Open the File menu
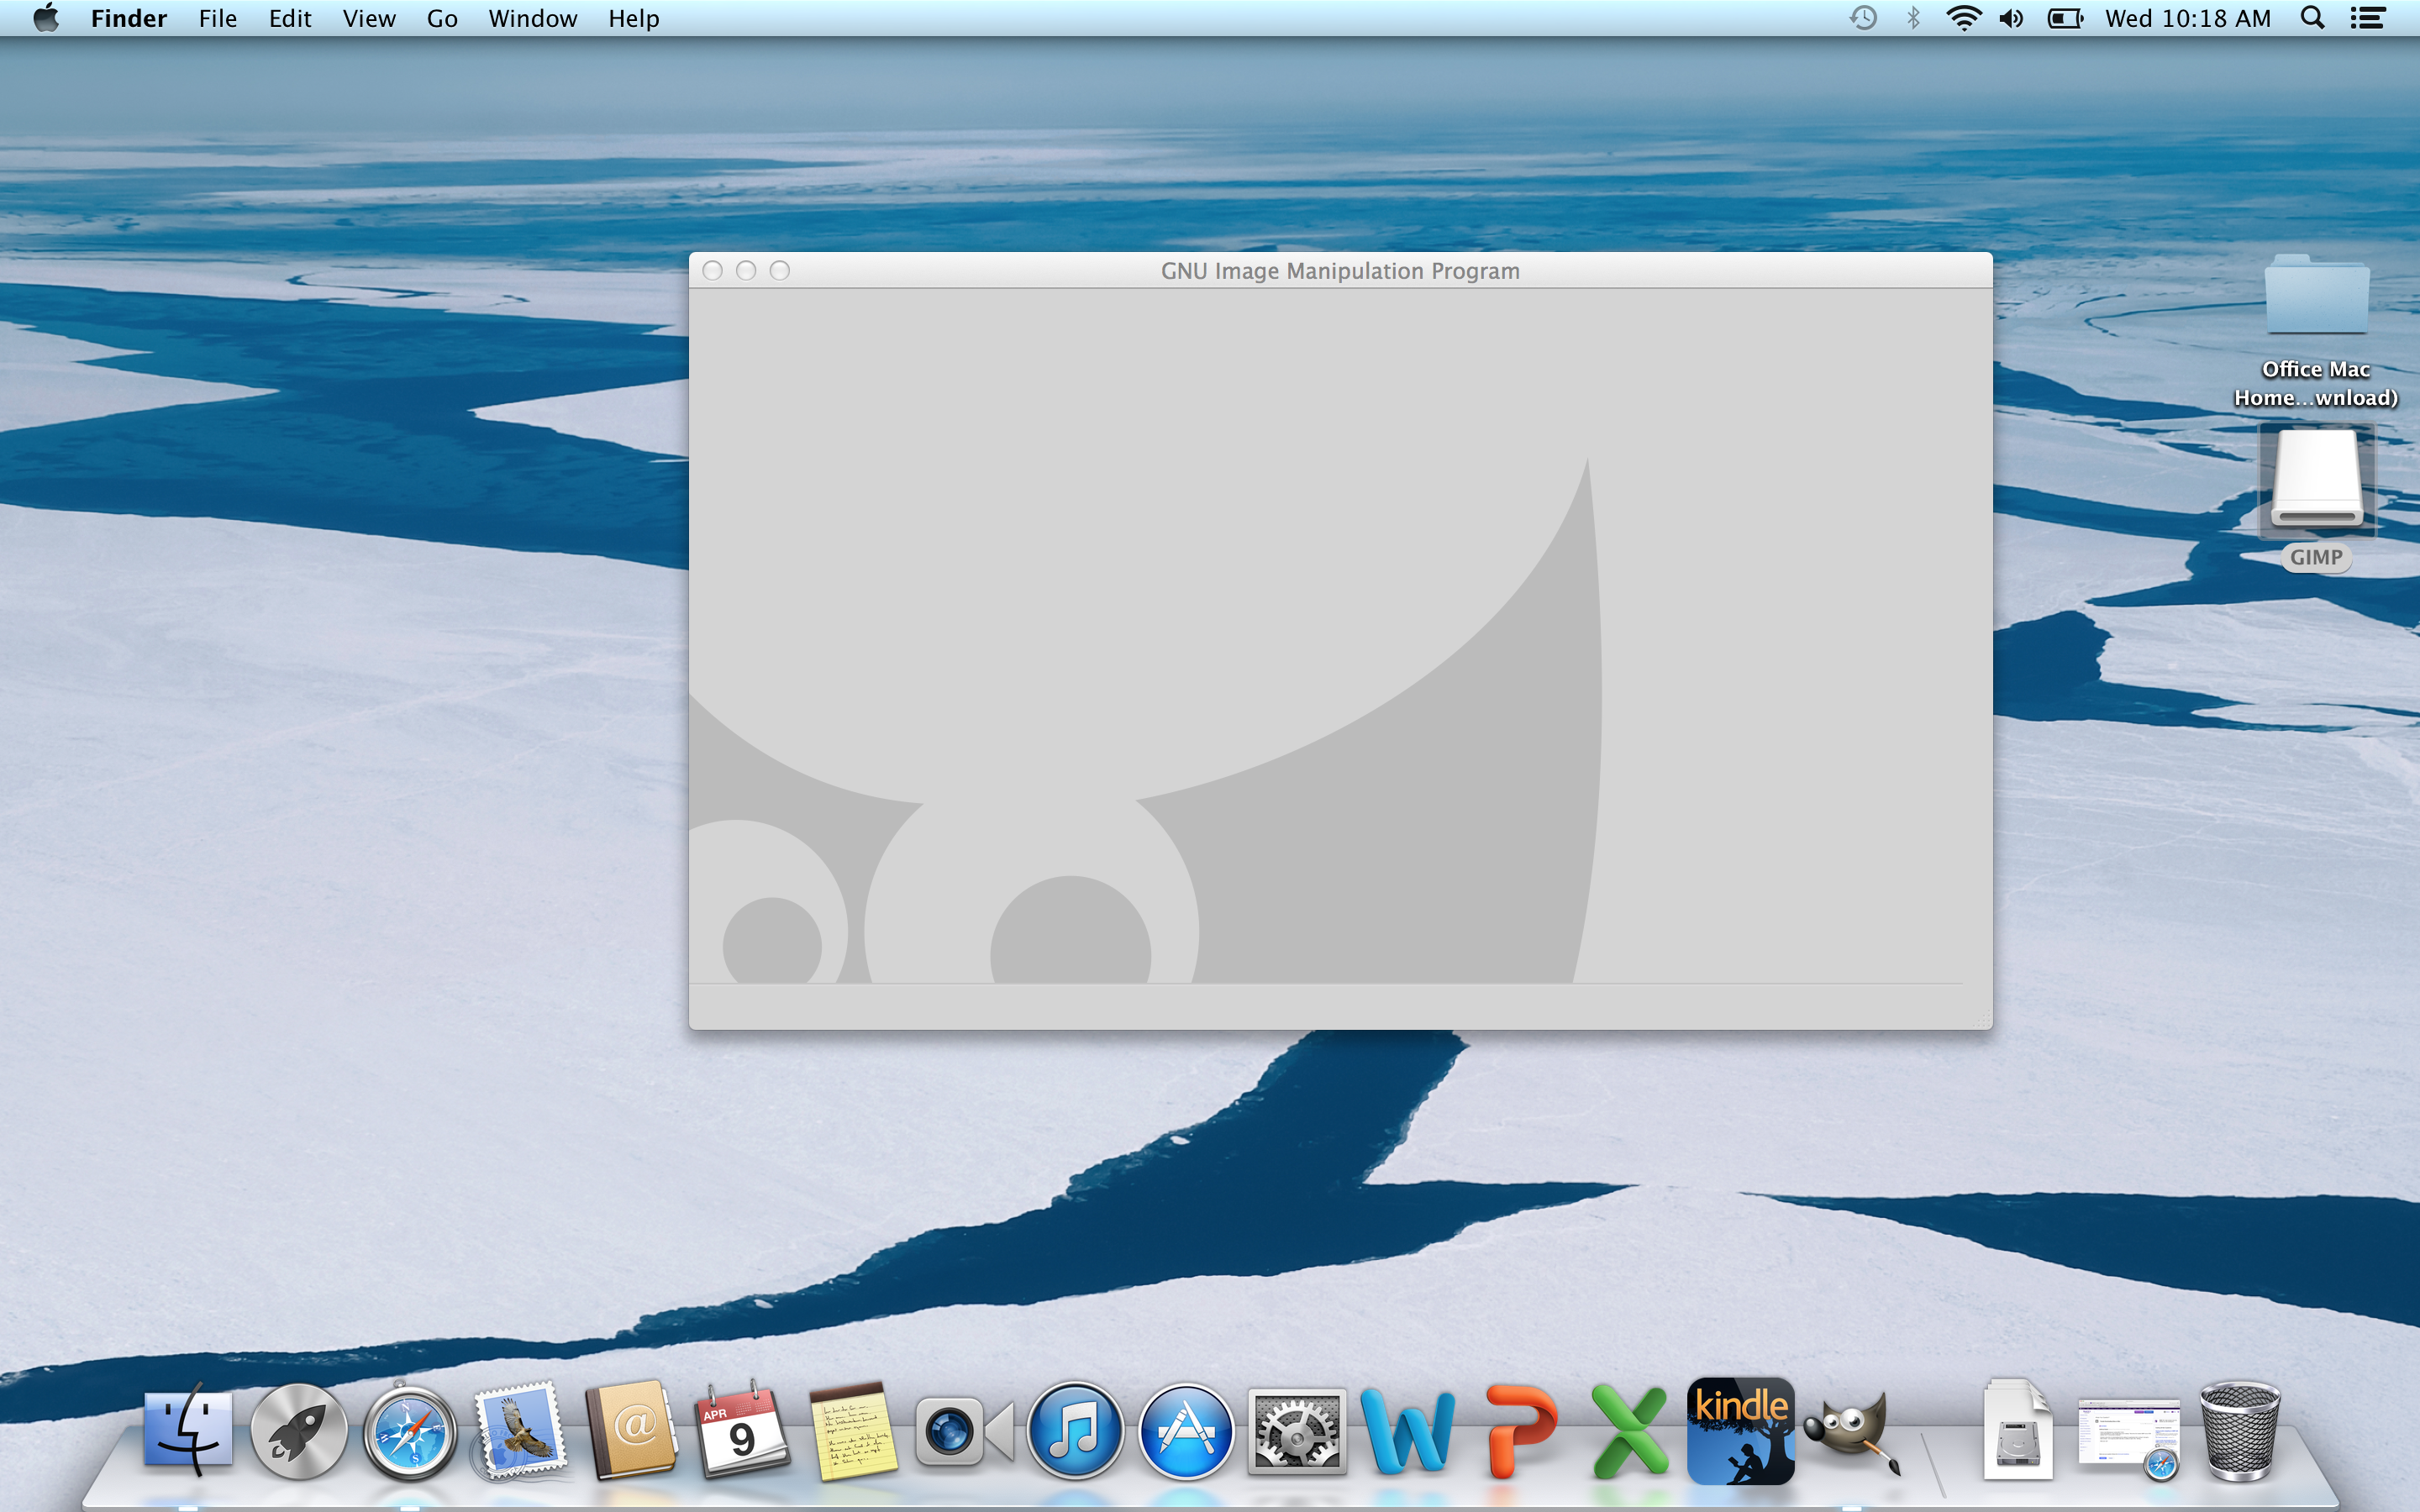Image resolution: width=2420 pixels, height=1512 pixels. [218, 18]
